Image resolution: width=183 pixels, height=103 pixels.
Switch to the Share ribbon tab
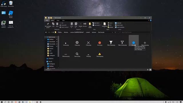click(x=58, y=20)
